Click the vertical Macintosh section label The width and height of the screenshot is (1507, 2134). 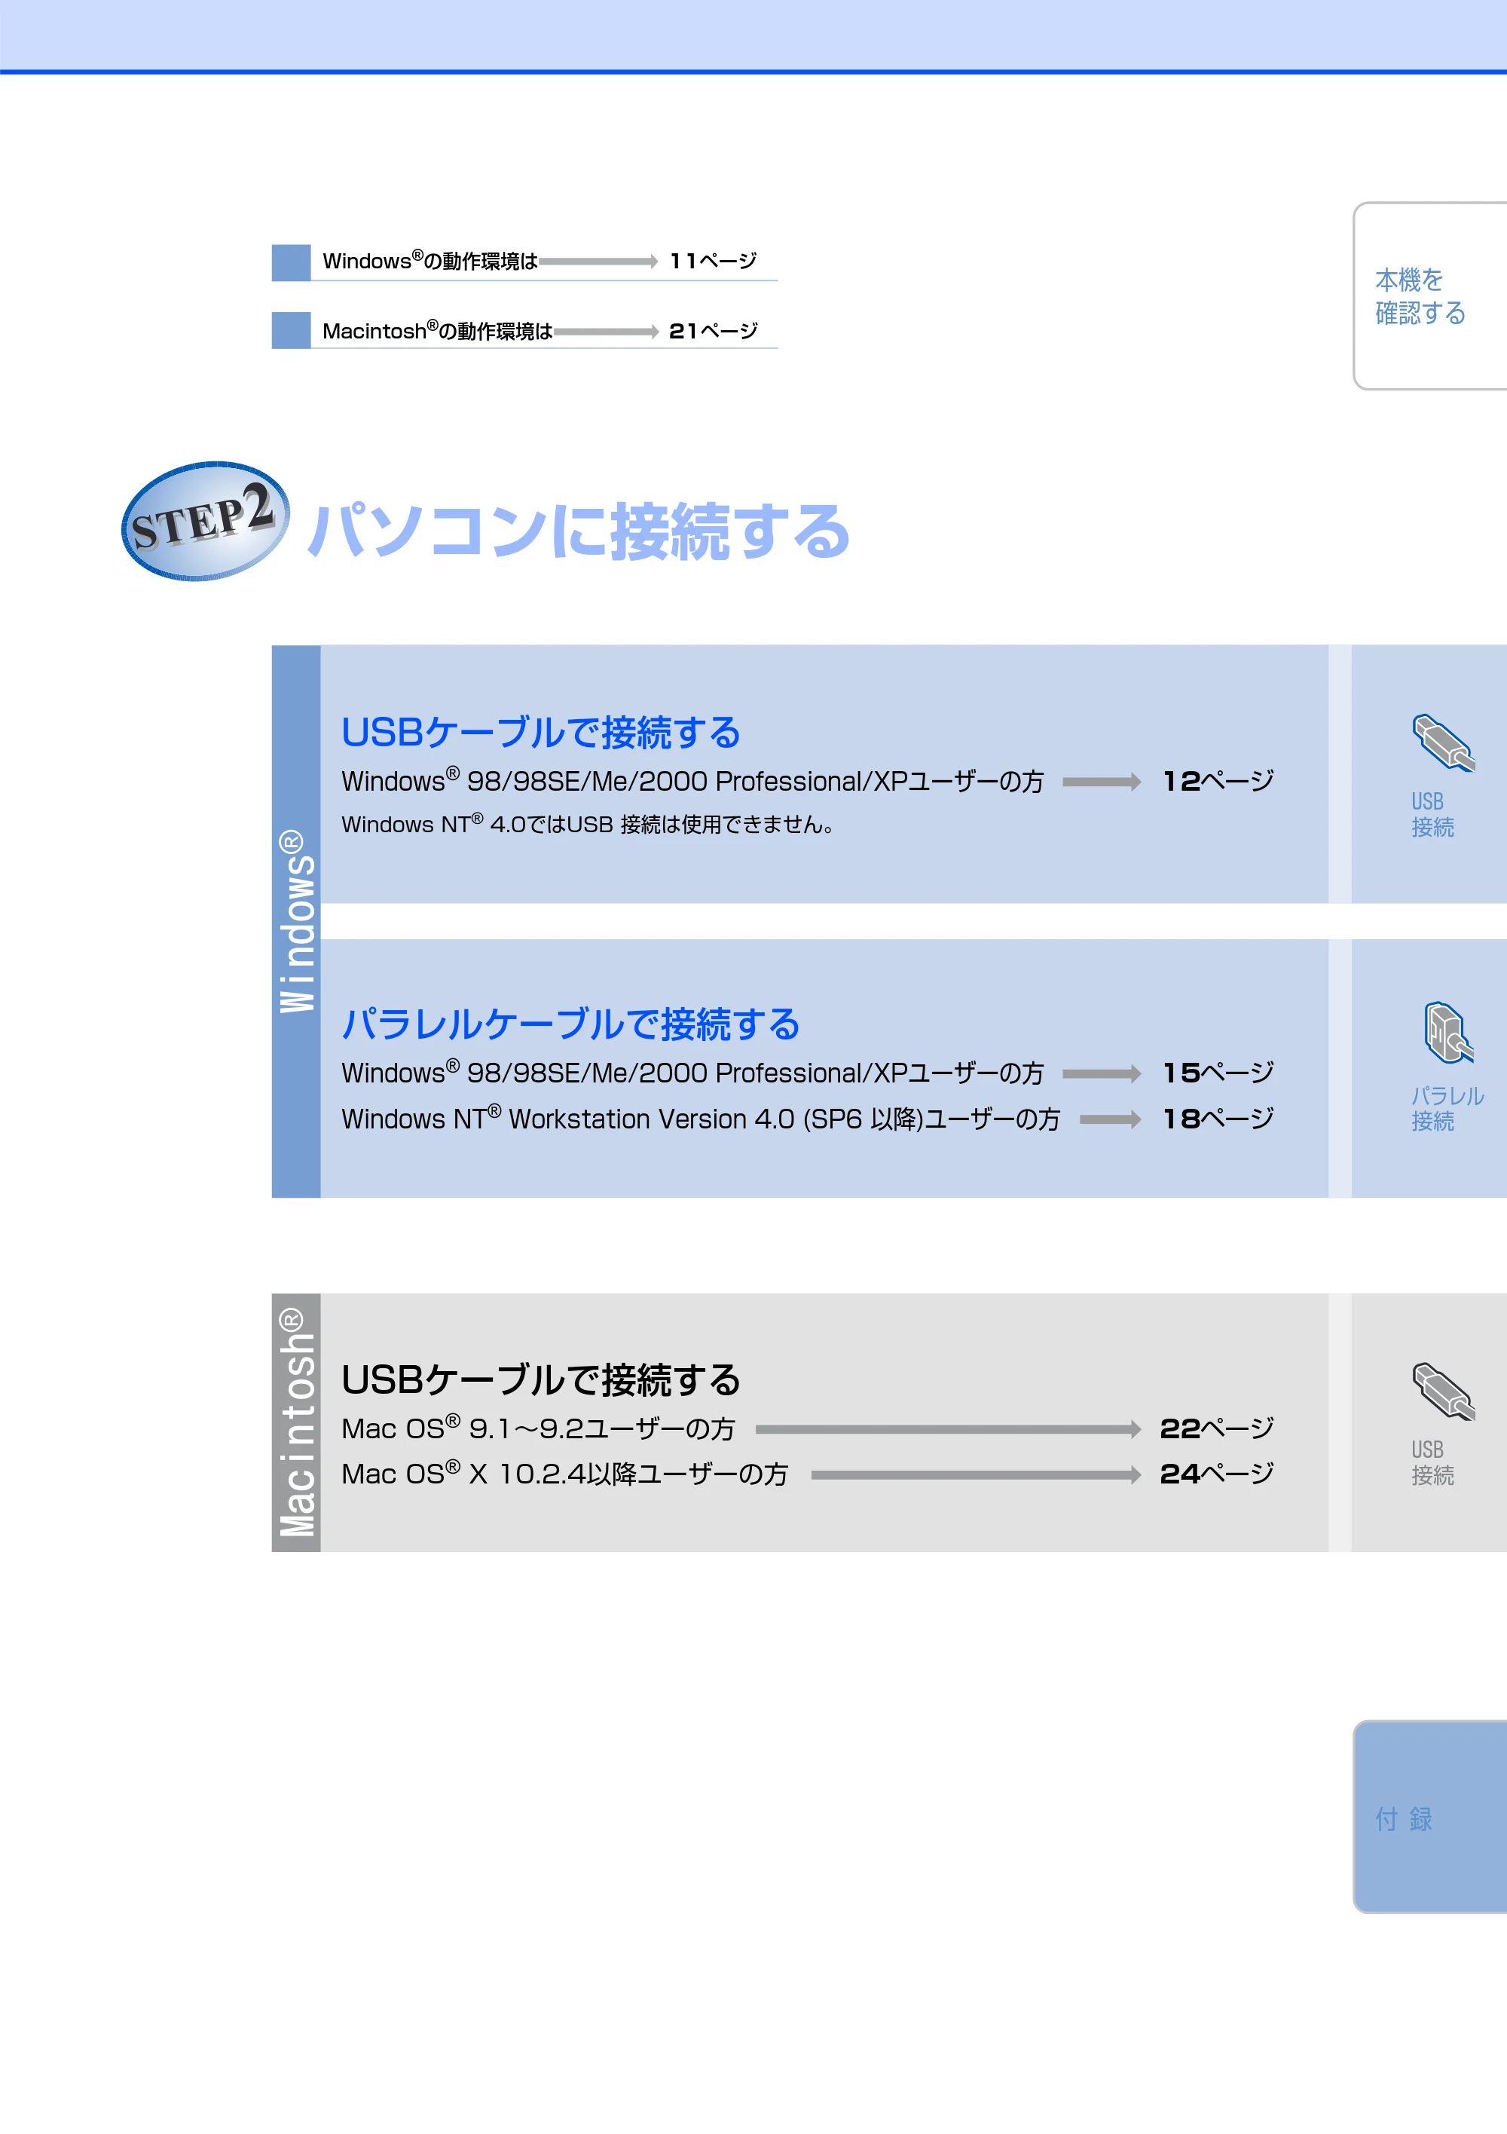[x=296, y=1422]
